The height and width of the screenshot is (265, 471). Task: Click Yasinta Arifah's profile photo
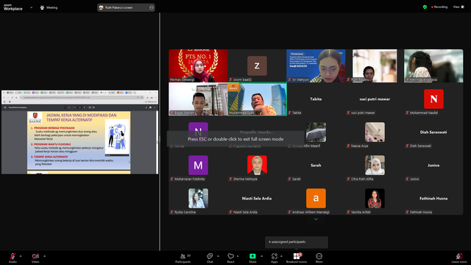(x=375, y=198)
